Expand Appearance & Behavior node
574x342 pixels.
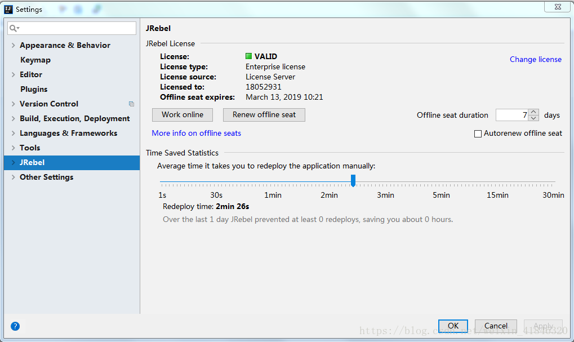(13, 46)
